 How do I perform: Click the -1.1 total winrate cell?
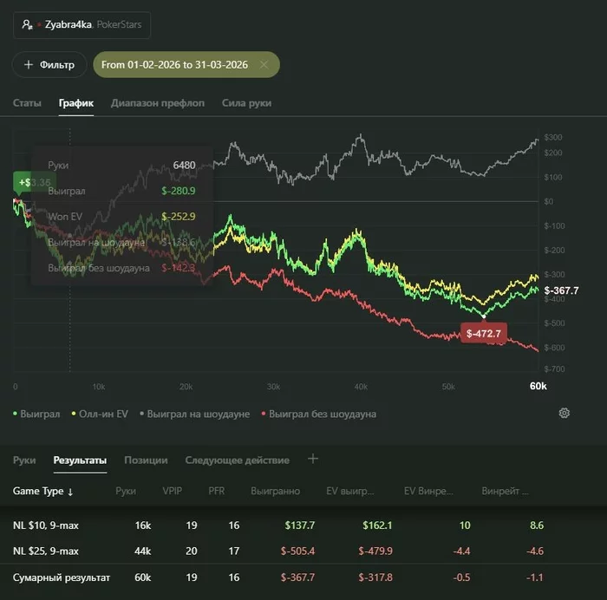(x=535, y=577)
